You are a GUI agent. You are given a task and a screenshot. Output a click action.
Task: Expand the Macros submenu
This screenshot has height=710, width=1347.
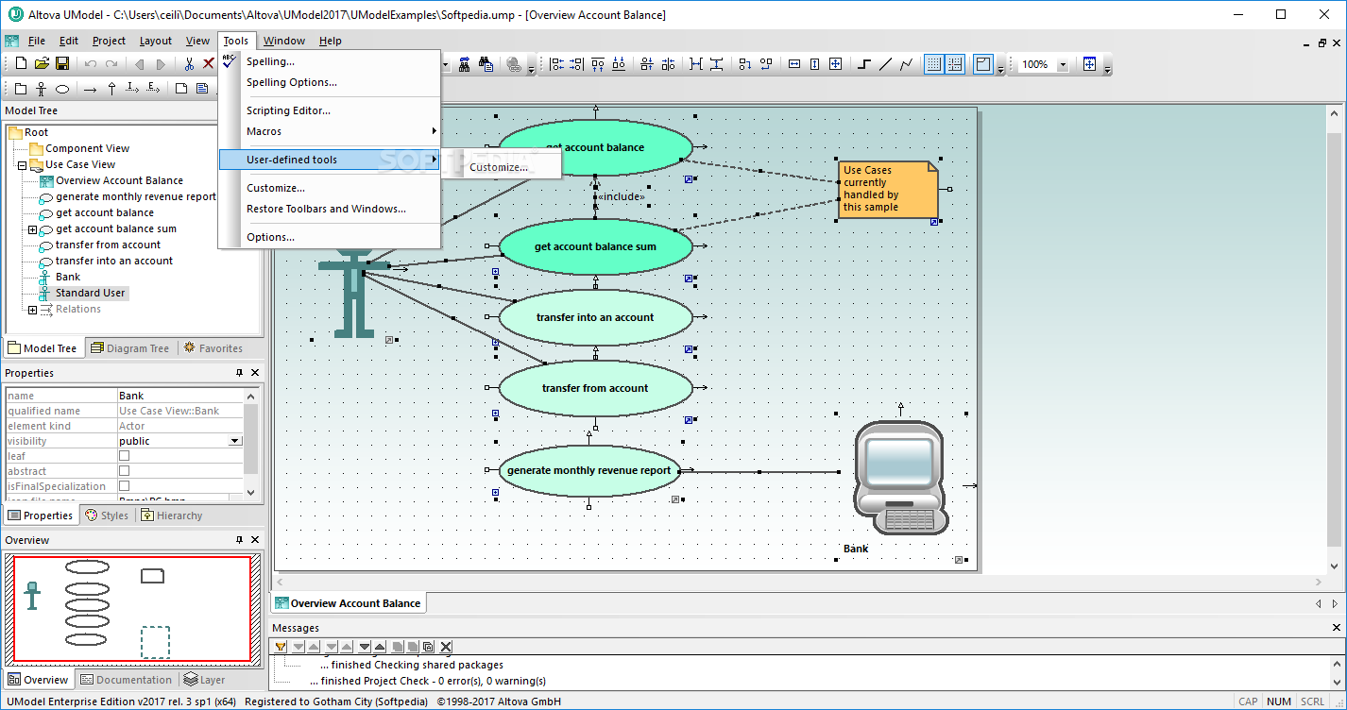pyautogui.click(x=329, y=131)
